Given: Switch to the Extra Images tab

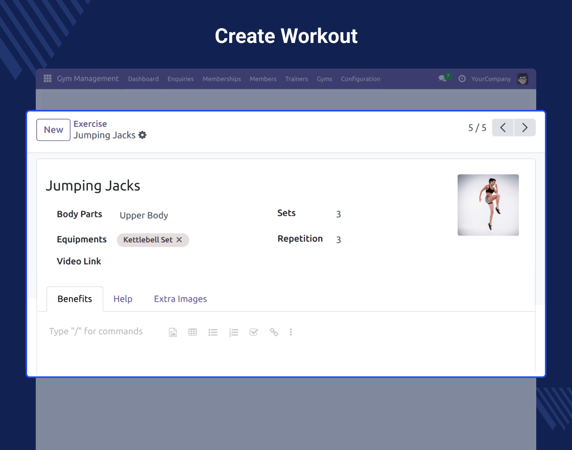Looking at the screenshot, I should (180, 299).
